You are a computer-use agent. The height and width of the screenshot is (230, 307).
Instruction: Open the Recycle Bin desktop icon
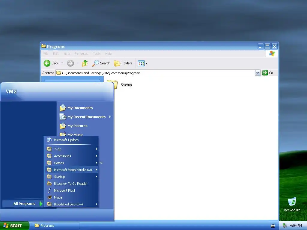pyautogui.click(x=292, y=205)
